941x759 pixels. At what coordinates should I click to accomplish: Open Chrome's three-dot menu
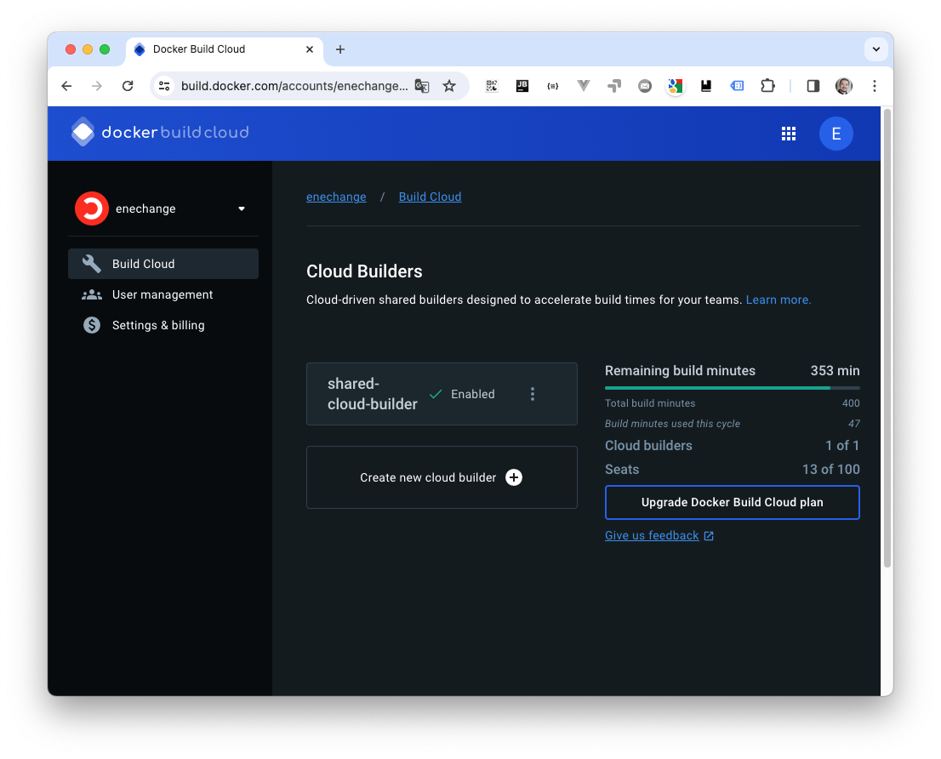(x=875, y=86)
